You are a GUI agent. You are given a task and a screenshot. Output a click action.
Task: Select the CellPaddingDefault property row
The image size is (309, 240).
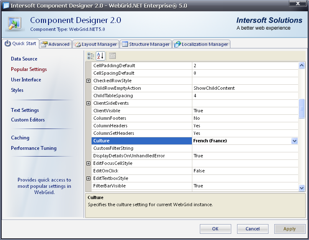(x=195, y=66)
